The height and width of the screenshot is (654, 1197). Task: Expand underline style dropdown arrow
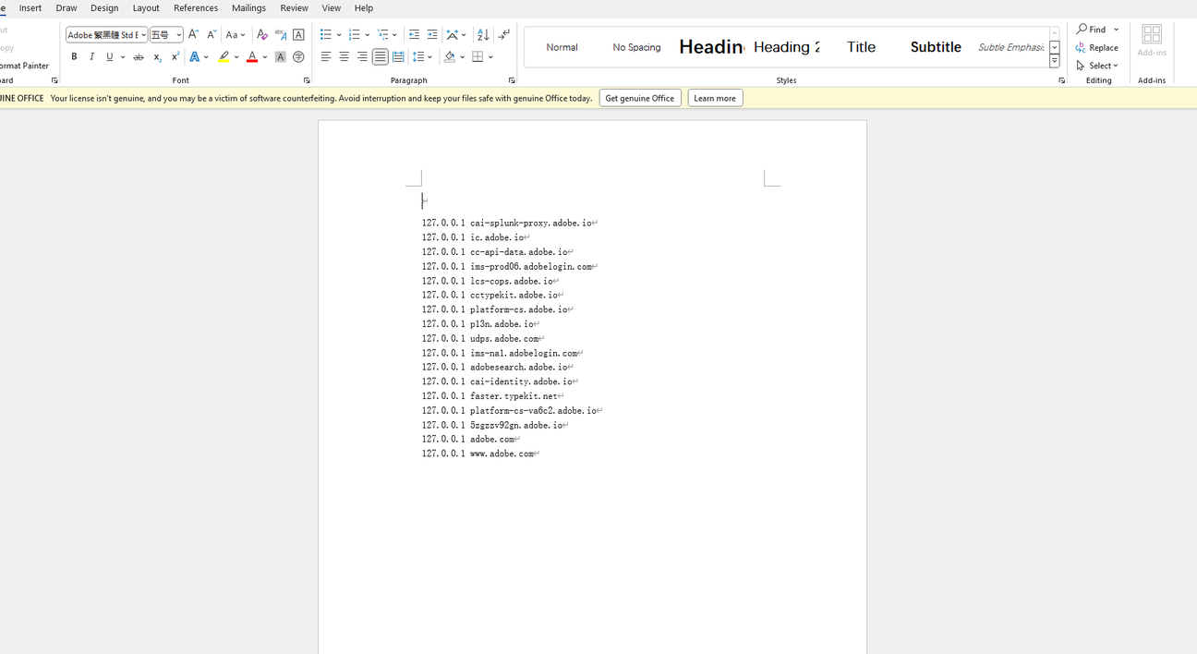click(x=123, y=57)
